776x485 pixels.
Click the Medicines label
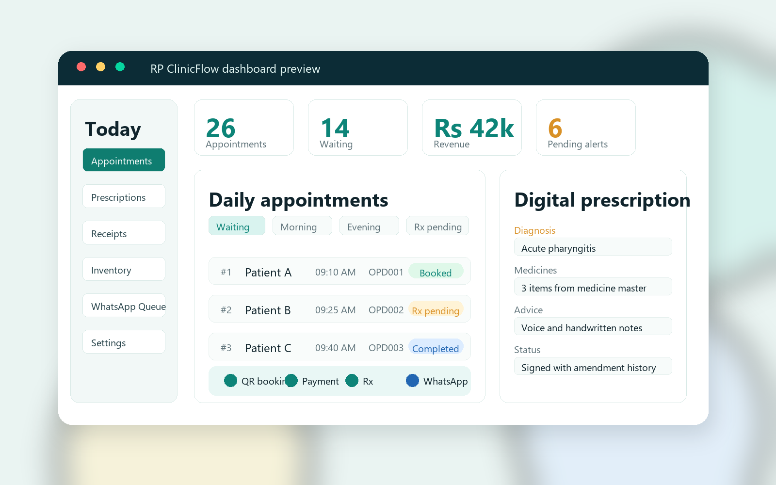(535, 270)
